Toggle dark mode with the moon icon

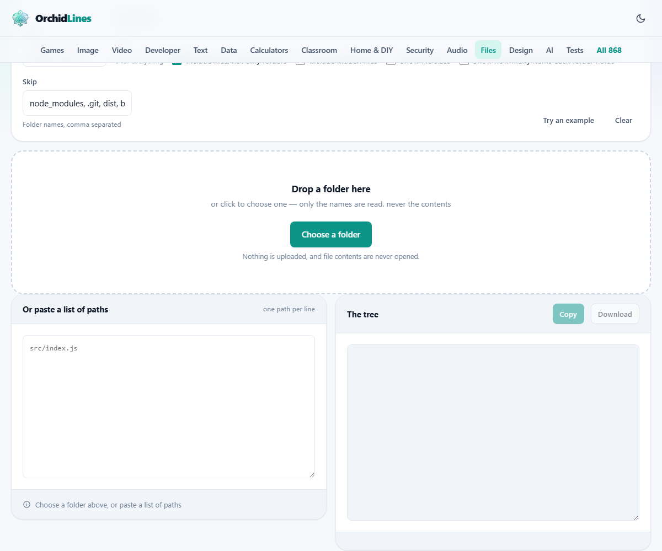coord(640,18)
